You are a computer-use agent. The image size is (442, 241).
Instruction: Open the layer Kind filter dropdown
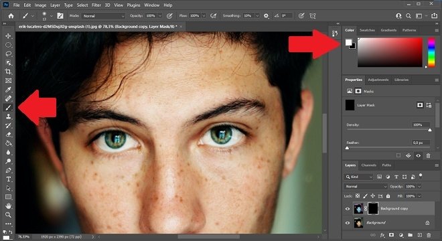click(359, 177)
